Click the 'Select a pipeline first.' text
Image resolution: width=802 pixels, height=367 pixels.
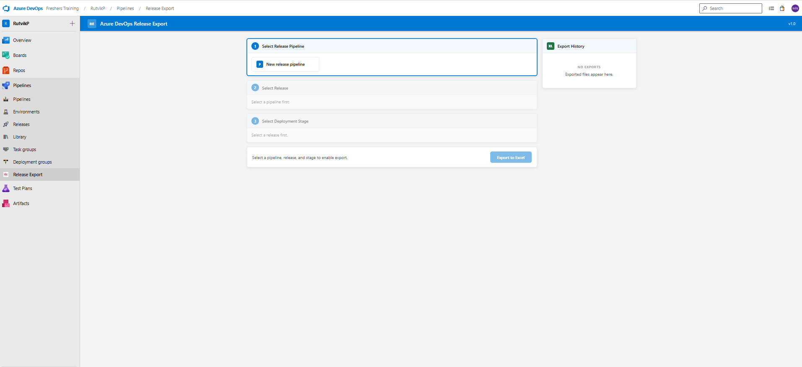tap(270, 102)
